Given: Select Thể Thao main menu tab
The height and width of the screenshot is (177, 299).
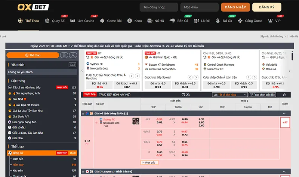Looking at the screenshot, I should [x=28, y=21].
